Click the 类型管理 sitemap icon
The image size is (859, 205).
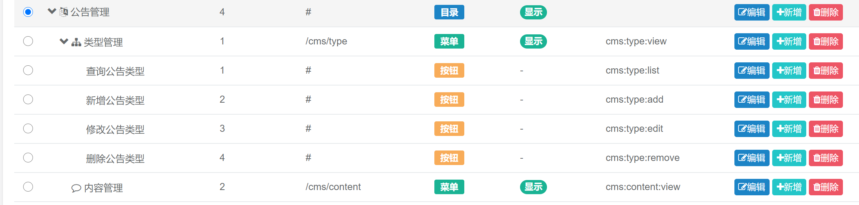(x=76, y=42)
